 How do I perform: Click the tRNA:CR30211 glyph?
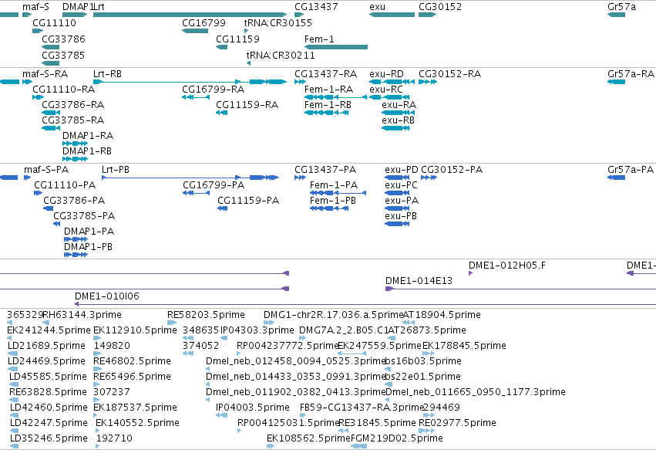(248, 63)
